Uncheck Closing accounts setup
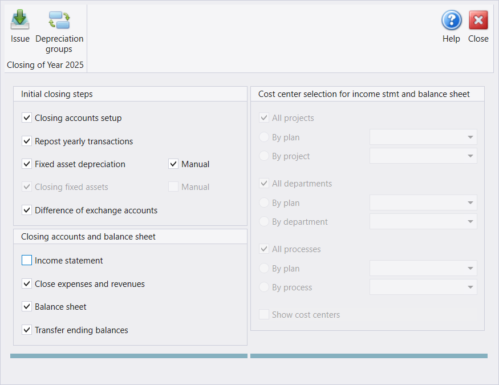Image resolution: width=499 pixels, height=385 pixels. pyautogui.click(x=27, y=117)
